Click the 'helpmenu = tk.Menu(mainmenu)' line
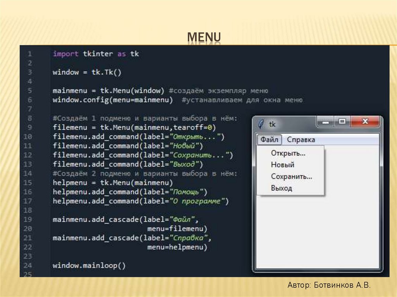397x297 pixels. [113, 183]
